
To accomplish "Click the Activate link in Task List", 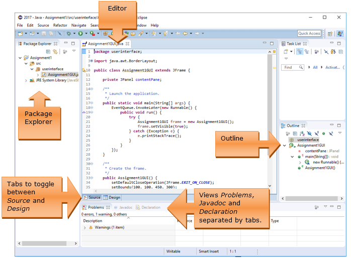I will (332, 67).
